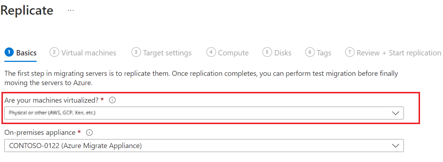
Task: Click the 'Physical or other' selection field
Action: click(197, 113)
